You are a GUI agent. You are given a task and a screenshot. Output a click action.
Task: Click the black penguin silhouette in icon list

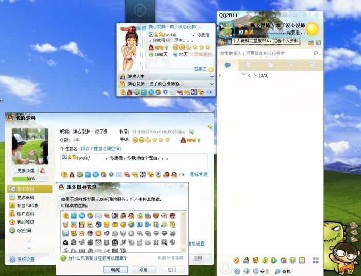pos(65,242)
